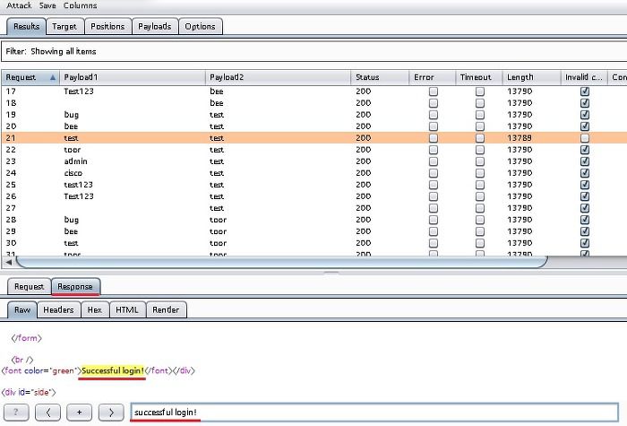Switch to the Render view tab
627x426 pixels.
166,310
